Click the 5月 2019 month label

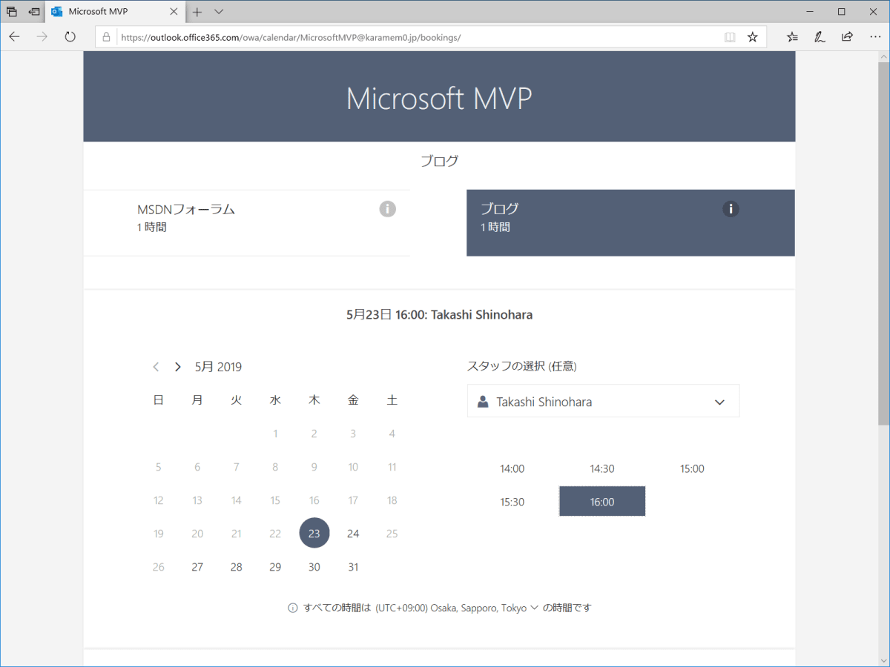(x=218, y=366)
